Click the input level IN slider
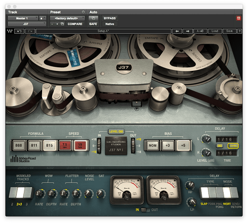Viewport: 248px width, 223px height. point(99,146)
